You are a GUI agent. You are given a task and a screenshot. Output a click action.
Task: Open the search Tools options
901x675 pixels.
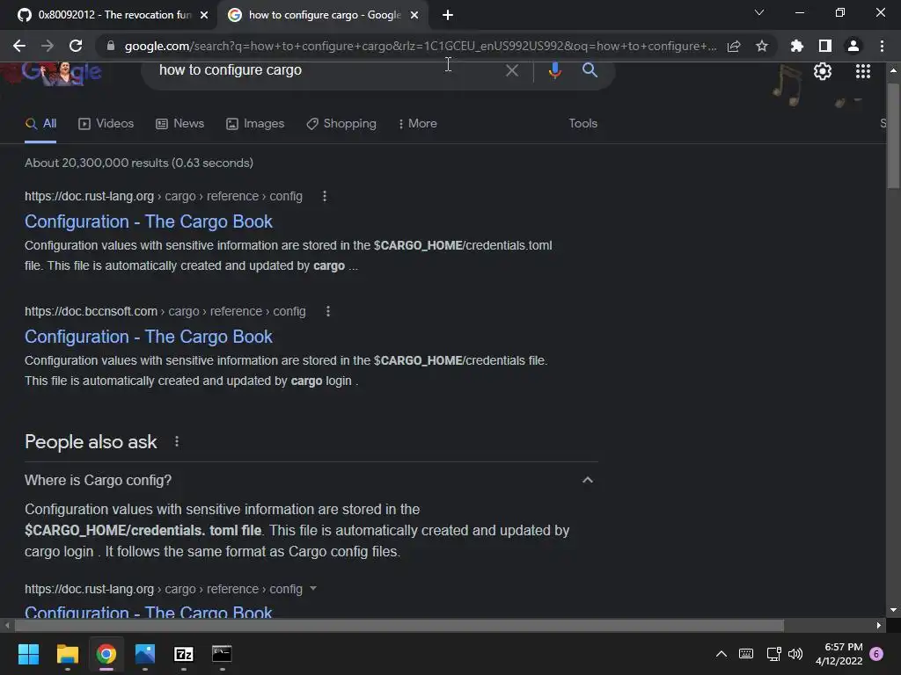coord(582,123)
